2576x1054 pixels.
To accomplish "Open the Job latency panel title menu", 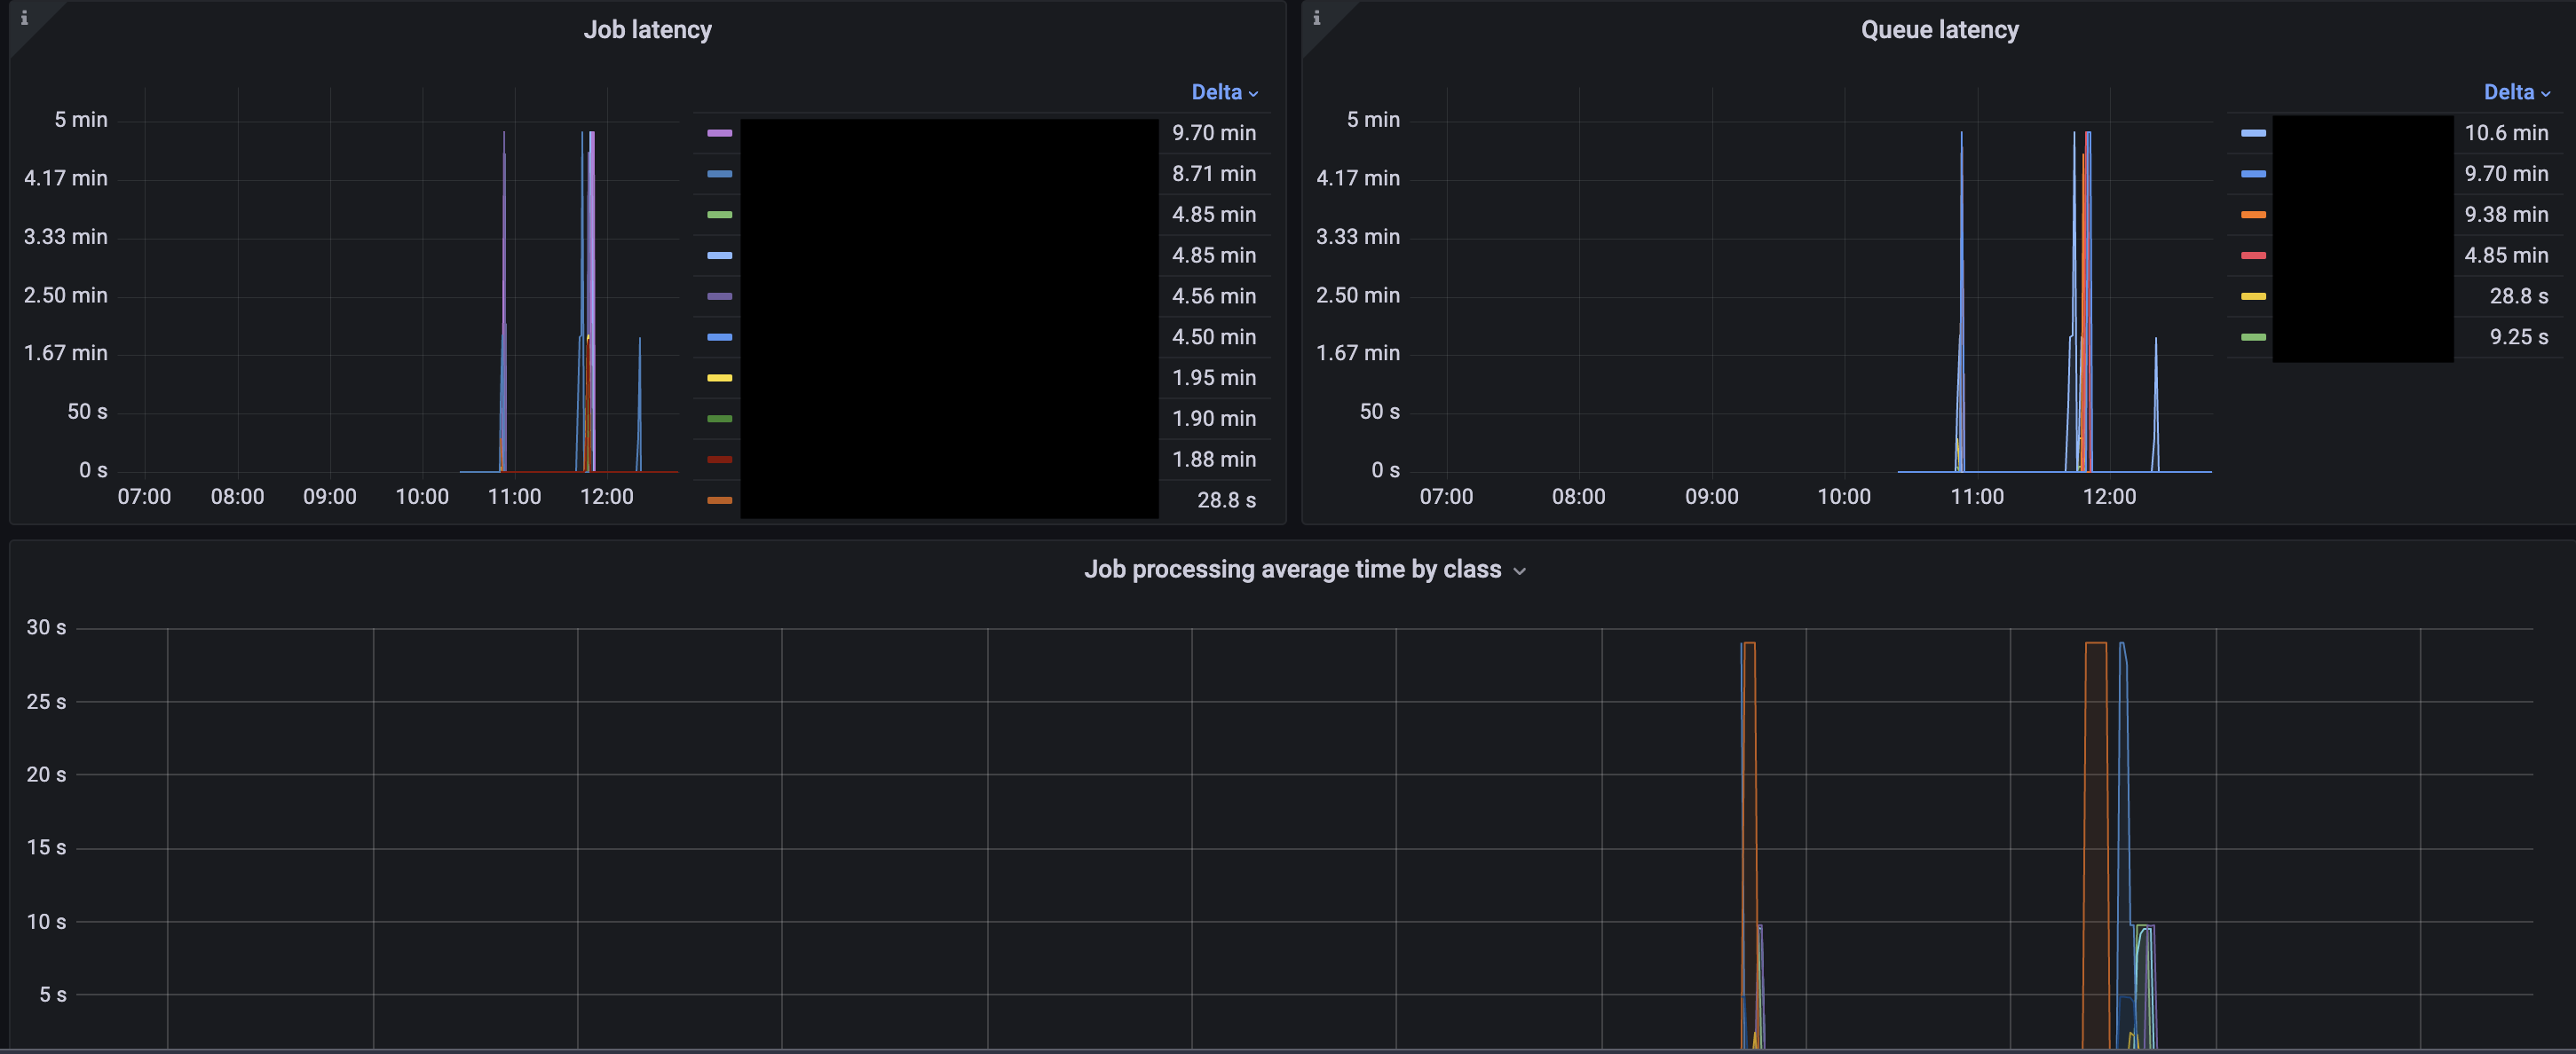I will pyautogui.click(x=647, y=30).
